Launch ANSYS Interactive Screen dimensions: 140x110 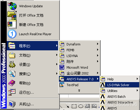pyautogui.click(x=120, y=102)
